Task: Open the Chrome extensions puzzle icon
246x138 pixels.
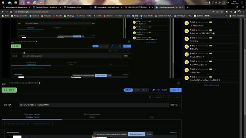Action: point(226,12)
